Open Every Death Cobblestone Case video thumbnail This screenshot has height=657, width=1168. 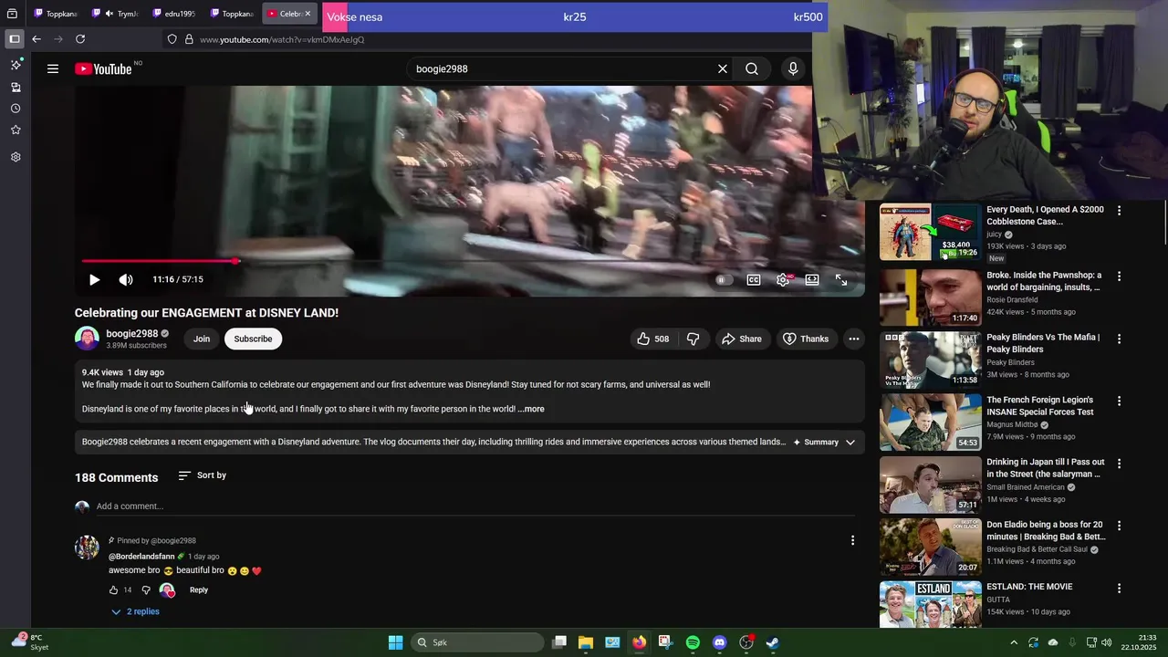(930, 232)
